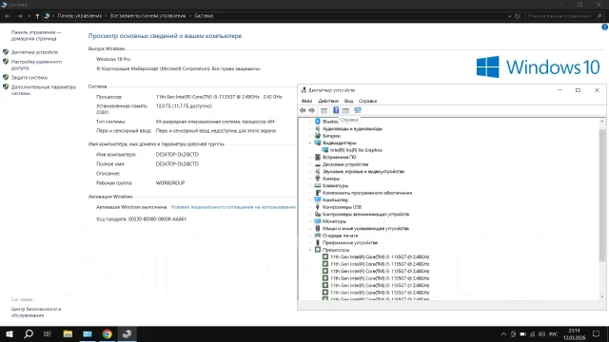Viewport: 609px width, 342px height.
Task: Open File Explorer from the taskbar
Action: [68, 333]
